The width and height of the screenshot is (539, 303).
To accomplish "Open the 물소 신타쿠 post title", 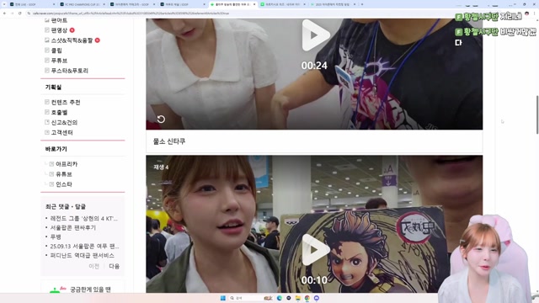I will (x=169, y=141).
